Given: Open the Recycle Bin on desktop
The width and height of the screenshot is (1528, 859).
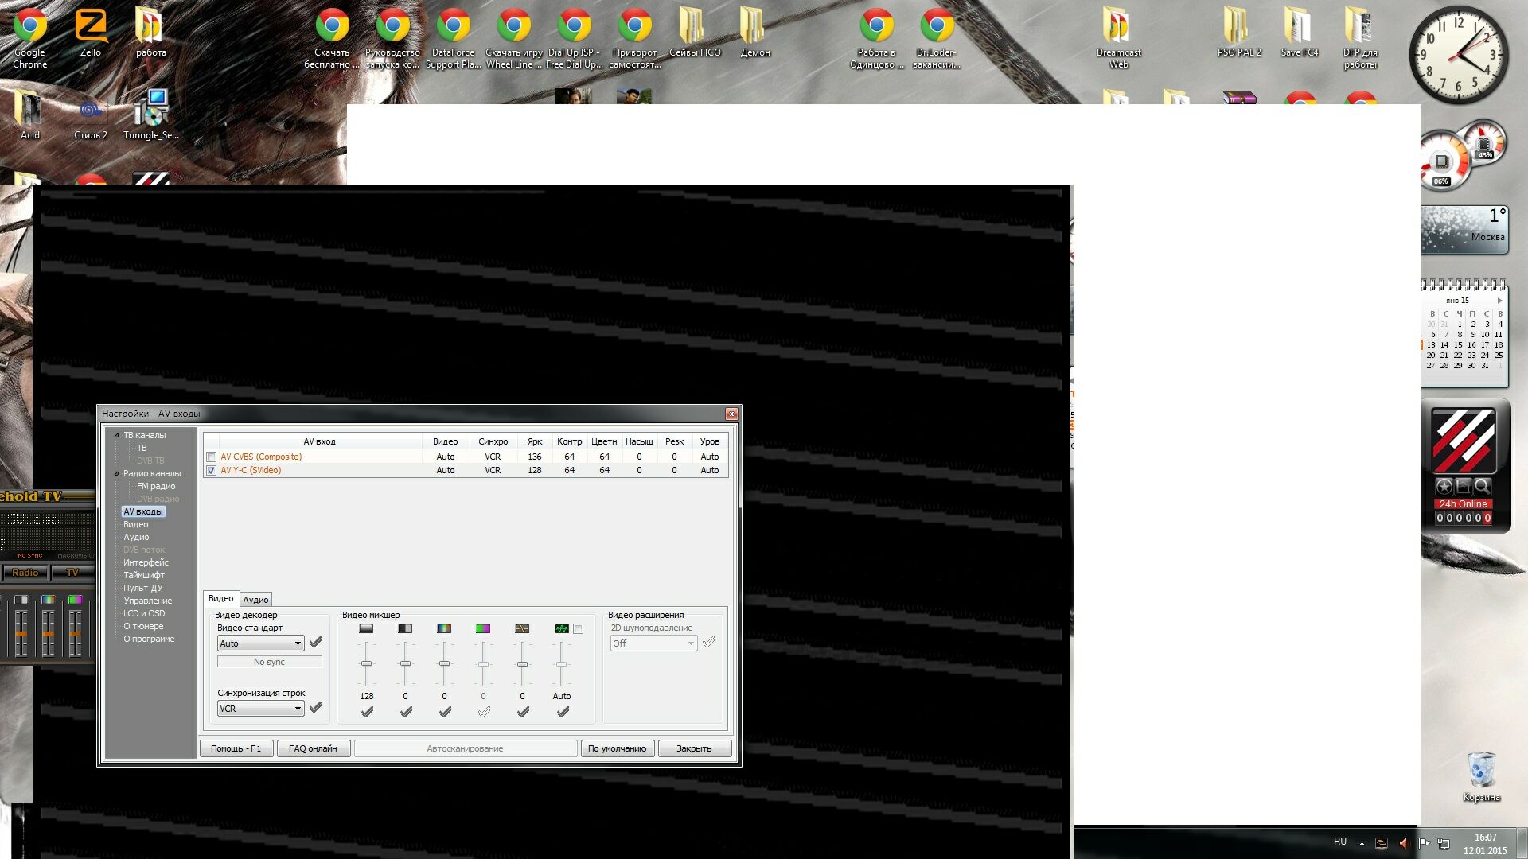Looking at the screenshot, I should point(1480,770).
